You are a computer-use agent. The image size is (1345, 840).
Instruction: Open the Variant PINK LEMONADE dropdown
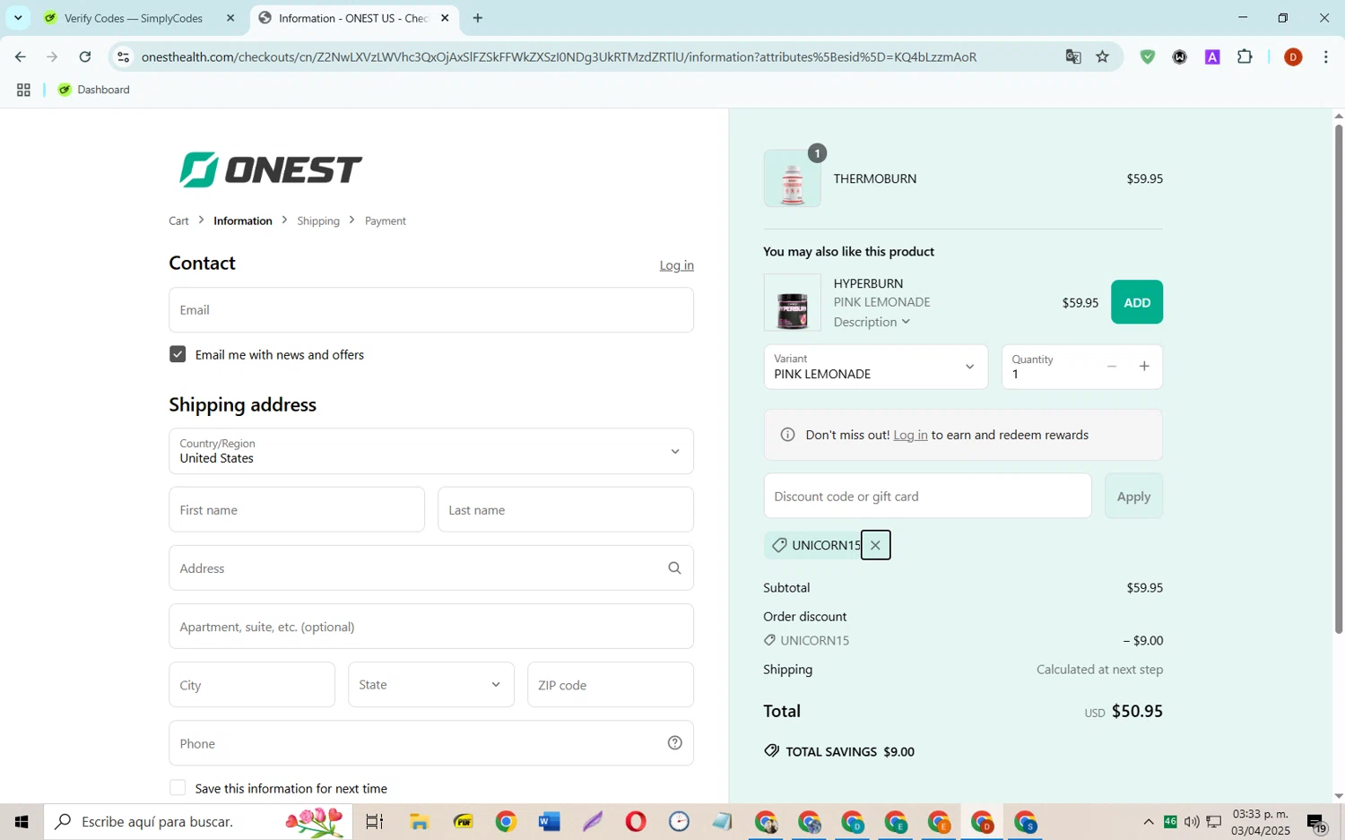[x=876, y=367]
